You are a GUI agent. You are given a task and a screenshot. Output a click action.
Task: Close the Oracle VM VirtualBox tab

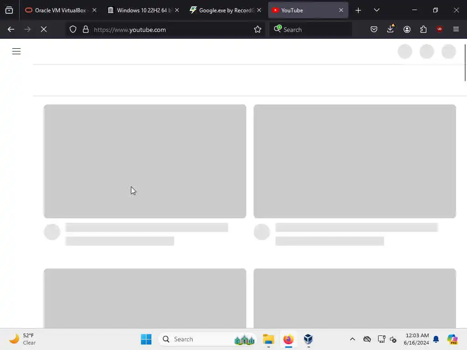point(94,10)
